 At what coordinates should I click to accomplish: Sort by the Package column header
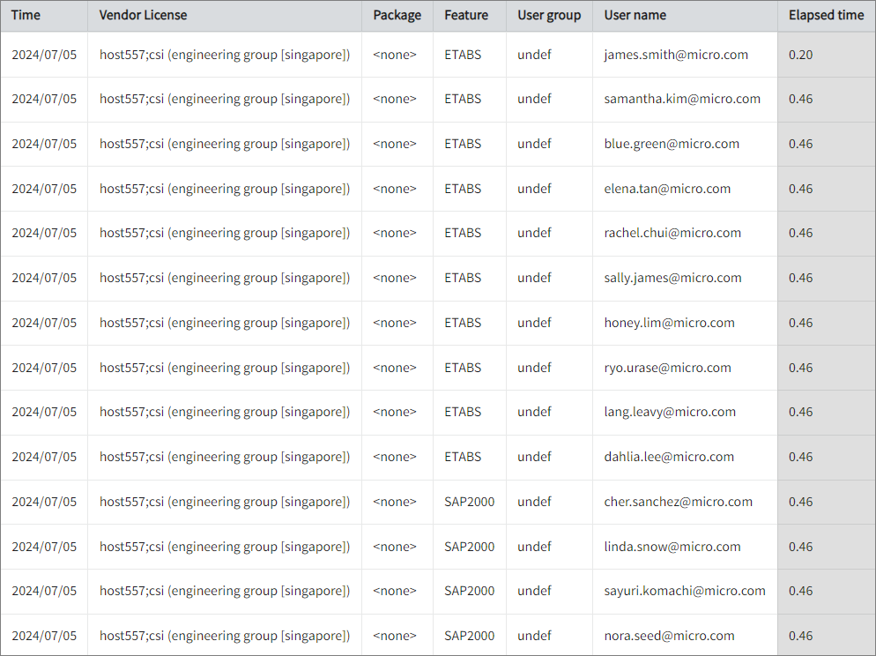point(397,15)
